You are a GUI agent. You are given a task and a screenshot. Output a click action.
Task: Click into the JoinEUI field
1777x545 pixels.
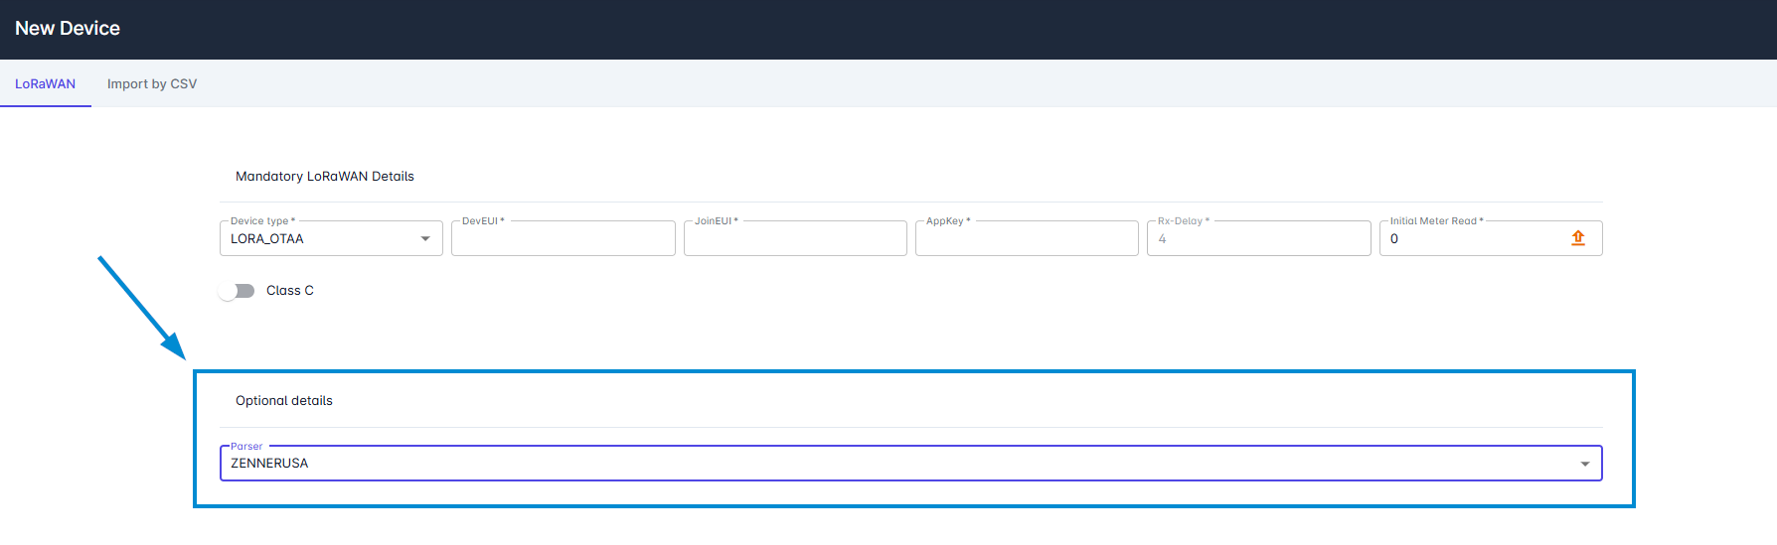(x=795, y=239)
